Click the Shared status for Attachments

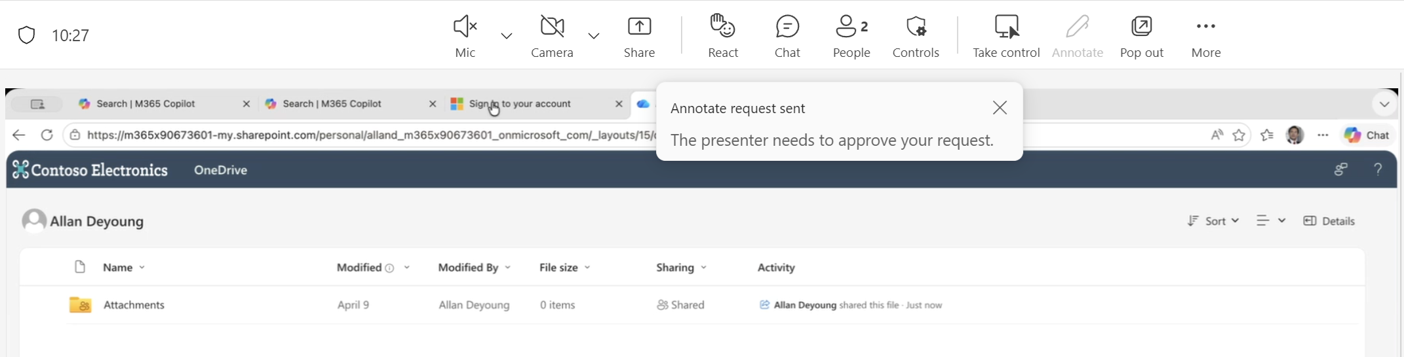[x=680, y=305]
